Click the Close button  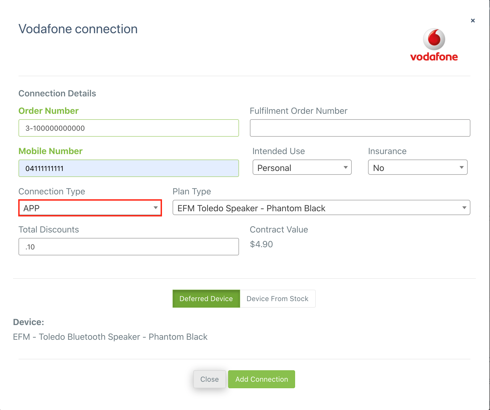tap(210, 379)
